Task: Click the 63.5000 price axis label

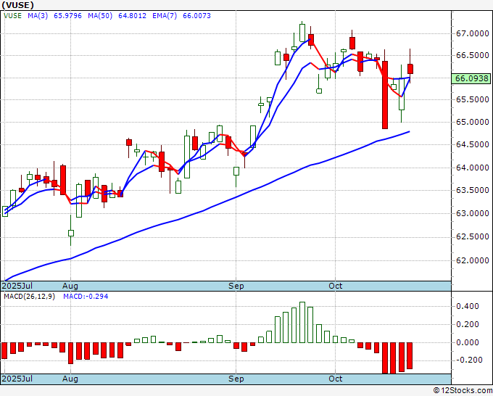Action: click(x=473, y=190)
